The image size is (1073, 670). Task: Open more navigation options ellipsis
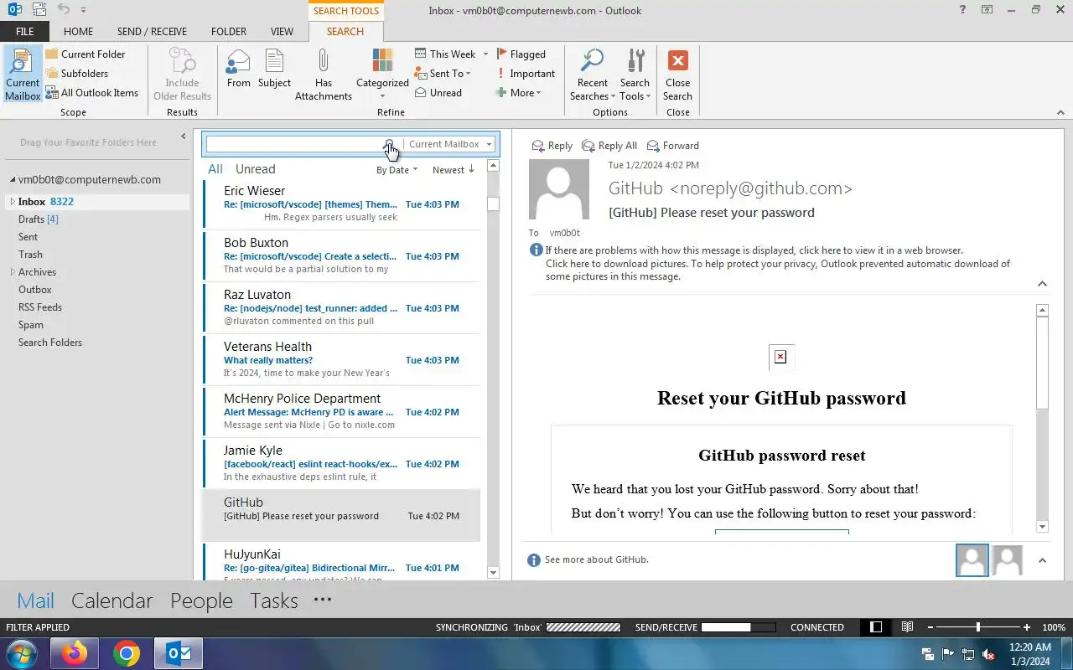pyautogui.click(x=323, y=599)
